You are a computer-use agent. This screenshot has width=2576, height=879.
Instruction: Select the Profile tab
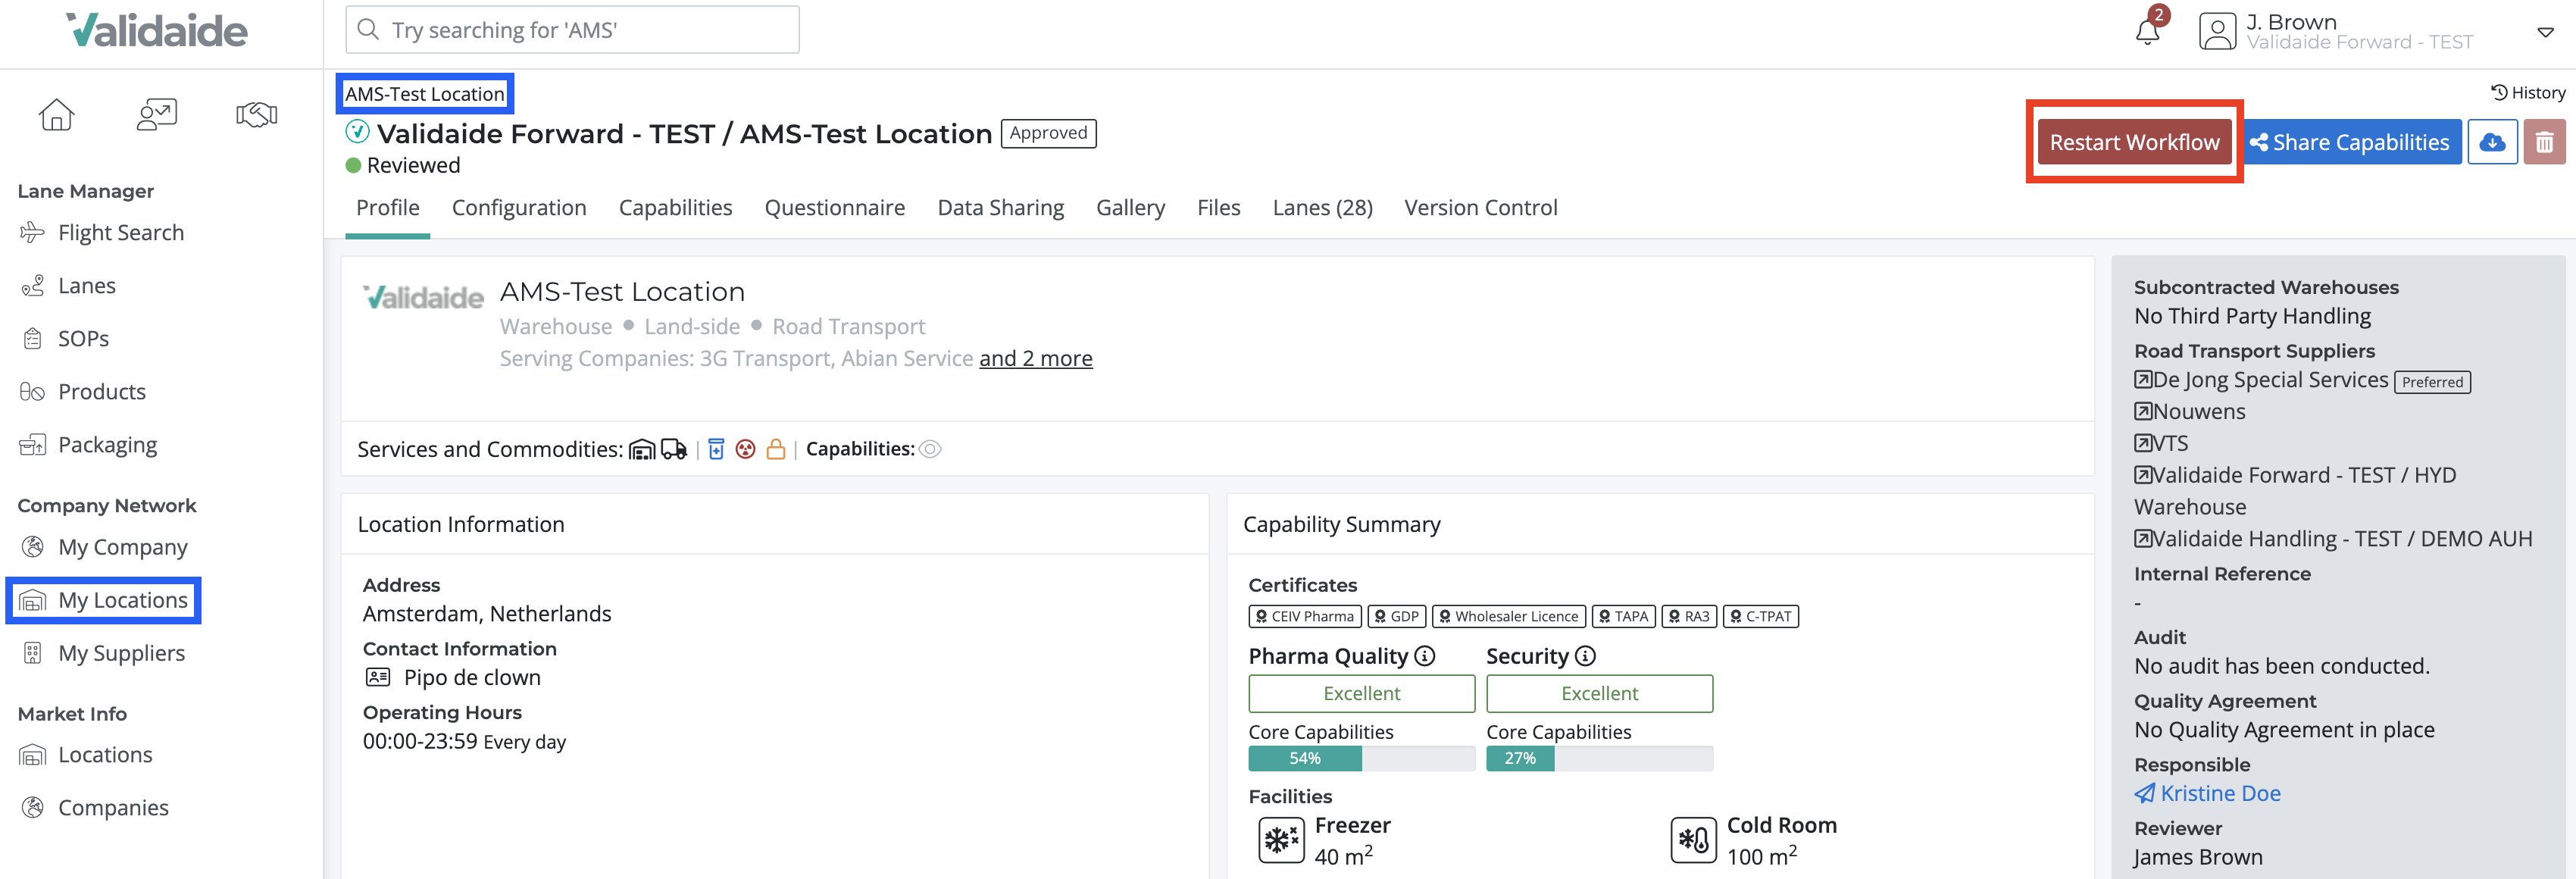(x=387, y=208)
